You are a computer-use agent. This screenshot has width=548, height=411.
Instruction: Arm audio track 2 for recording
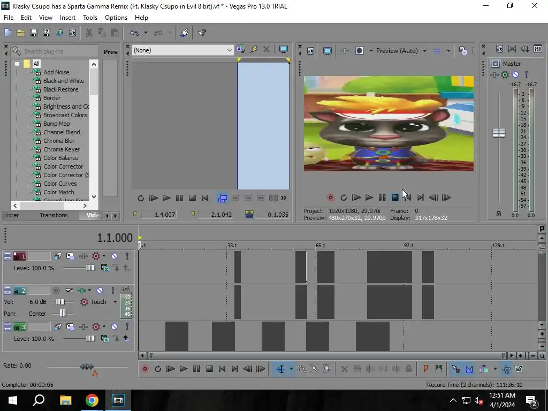pos(56,291)
